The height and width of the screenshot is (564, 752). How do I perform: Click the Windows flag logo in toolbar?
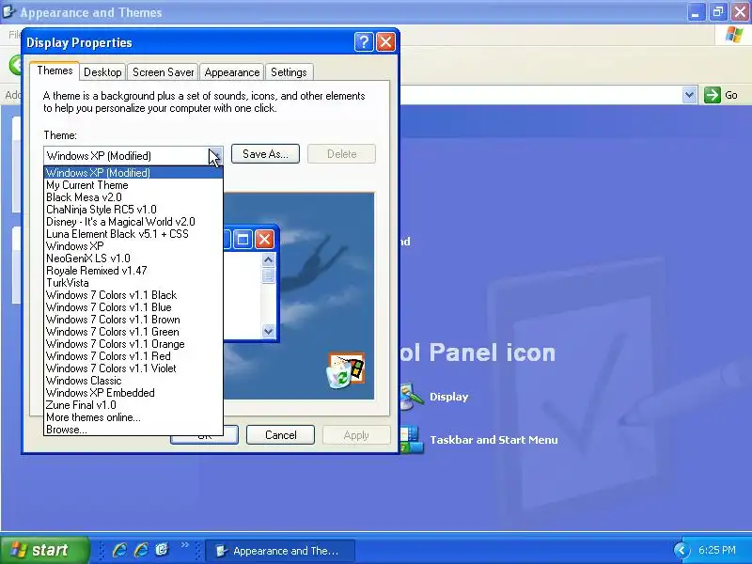coord(734,35)
